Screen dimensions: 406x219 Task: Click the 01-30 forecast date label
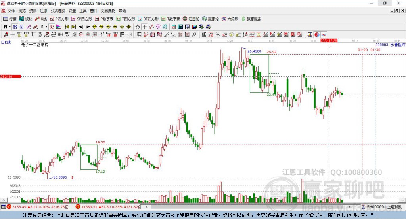pos(375,50)
